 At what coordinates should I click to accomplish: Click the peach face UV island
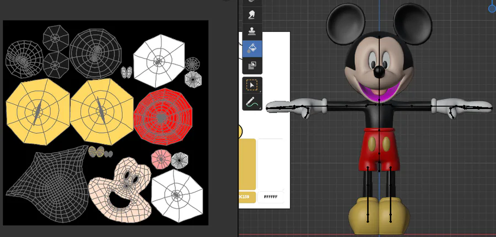121,188
